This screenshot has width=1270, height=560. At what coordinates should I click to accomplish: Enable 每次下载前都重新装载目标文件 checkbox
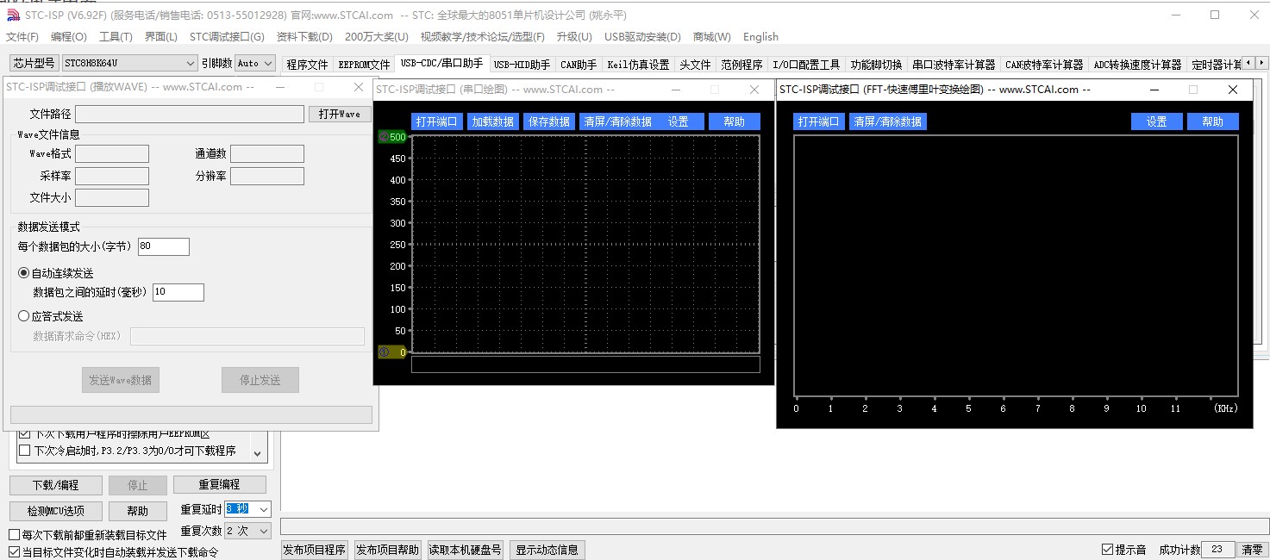14,535
